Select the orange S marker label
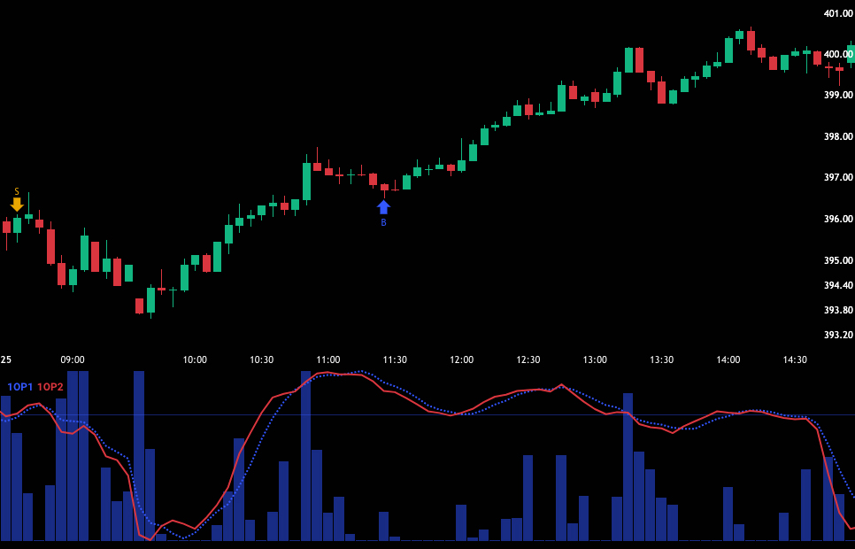 click(17, 191)
